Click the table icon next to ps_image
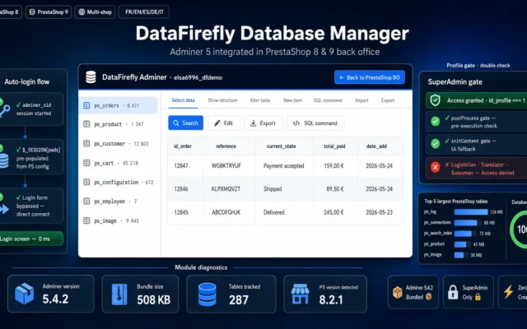The width and height of the screenshot is (527, 329). [86, 221]
